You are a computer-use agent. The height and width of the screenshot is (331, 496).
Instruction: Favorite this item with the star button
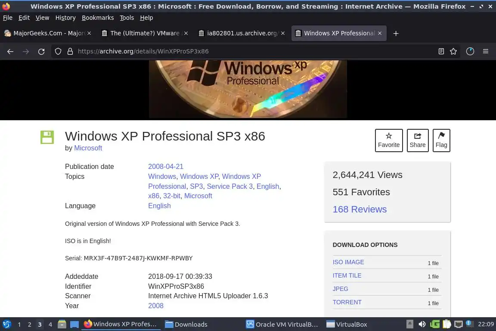coord(389,141)
